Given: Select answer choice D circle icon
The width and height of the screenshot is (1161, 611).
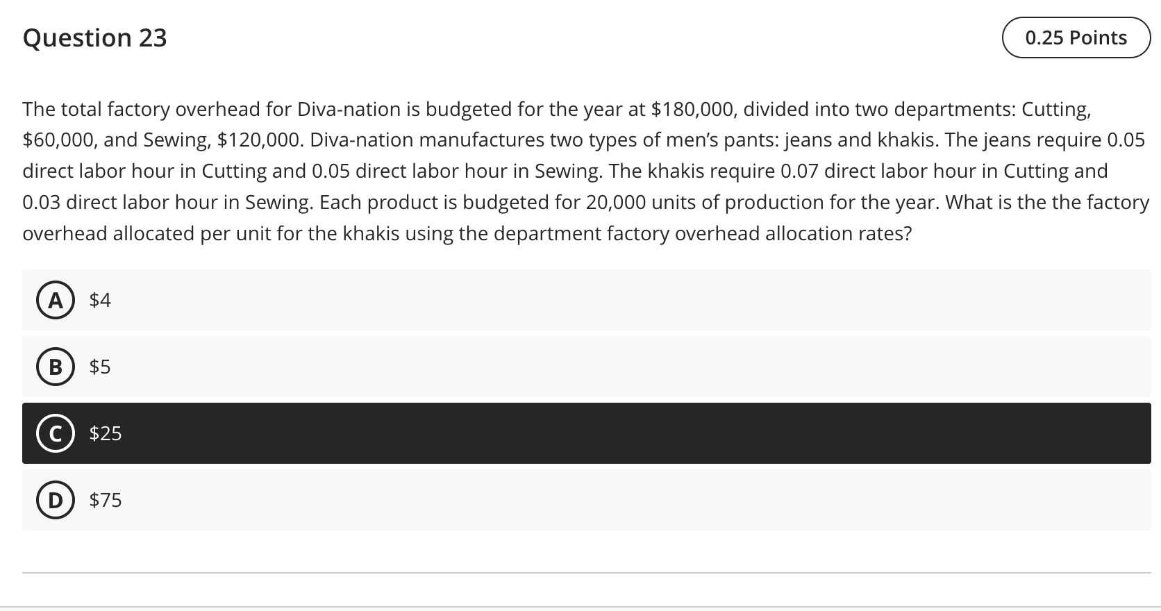Looking at the screenshot, I should click(55, 500).
